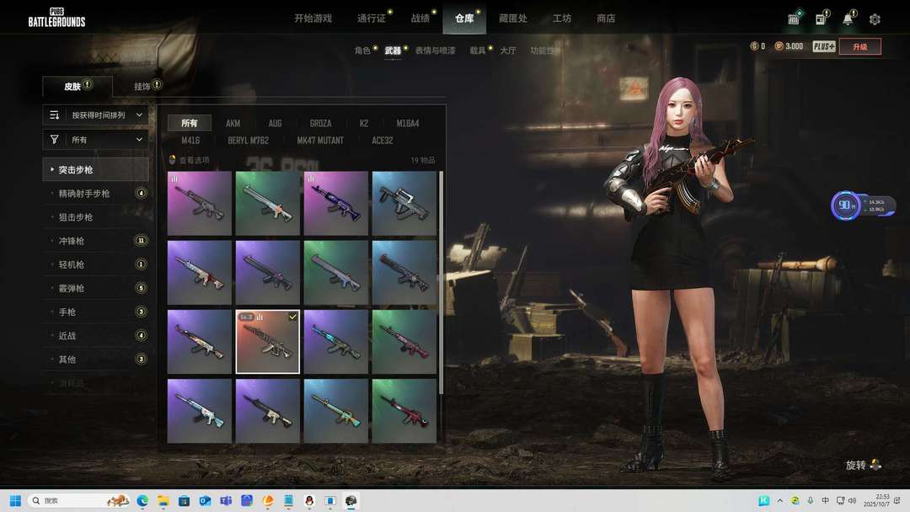Switch to 载具 sub-tab

pos(478,51)
